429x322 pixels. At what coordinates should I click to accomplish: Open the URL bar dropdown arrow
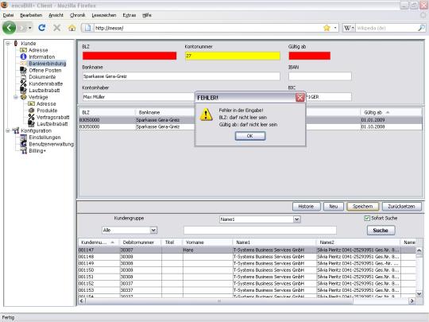tap(335, 28)
